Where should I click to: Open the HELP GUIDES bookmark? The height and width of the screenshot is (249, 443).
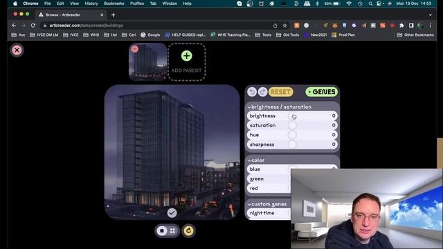[186, 35]
